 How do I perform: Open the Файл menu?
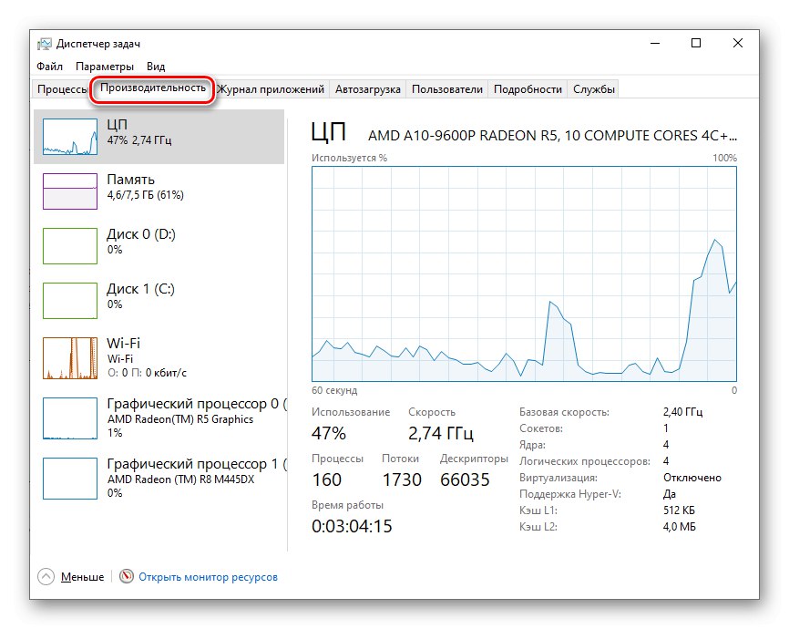pos(49,67)
